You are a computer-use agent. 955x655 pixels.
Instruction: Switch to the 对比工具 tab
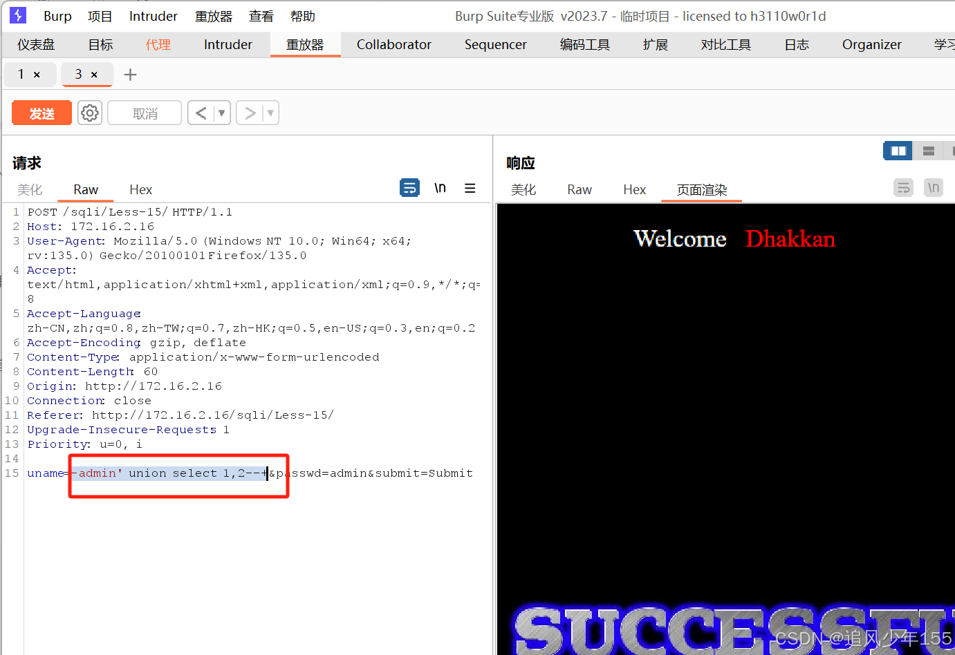click(x=726, y=44)
